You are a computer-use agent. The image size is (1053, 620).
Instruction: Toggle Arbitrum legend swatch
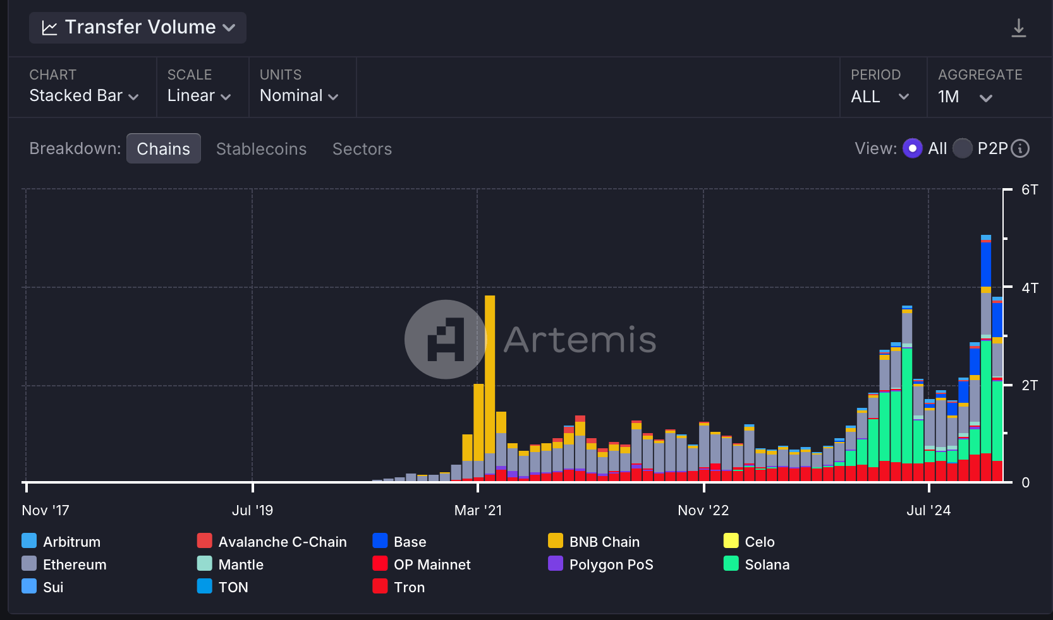pyautogui.click(x=29, y=540)
